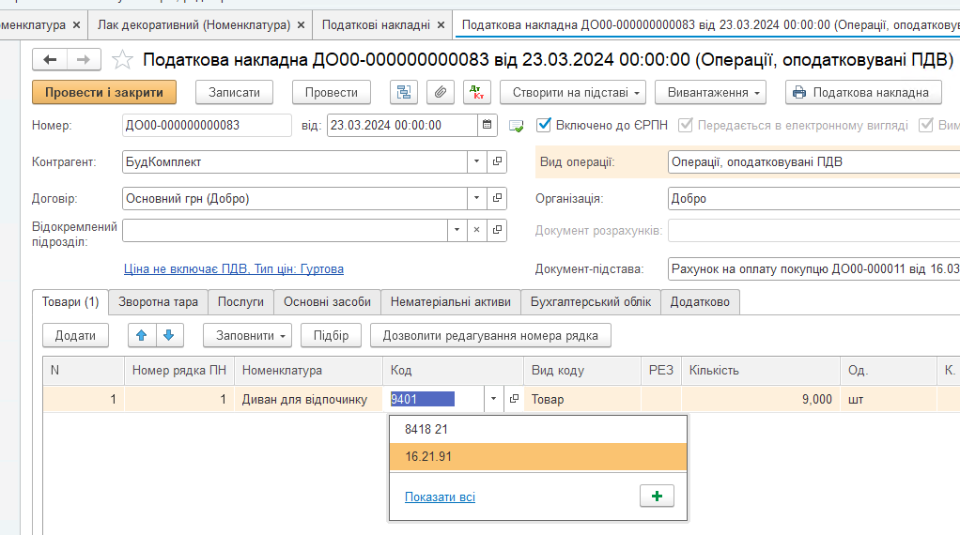
Task: Click Дозволити редагування номера рядка button
Action: tap(490, 336)
